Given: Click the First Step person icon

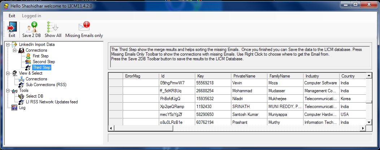Looking at the screenshot, I should 29,56.
